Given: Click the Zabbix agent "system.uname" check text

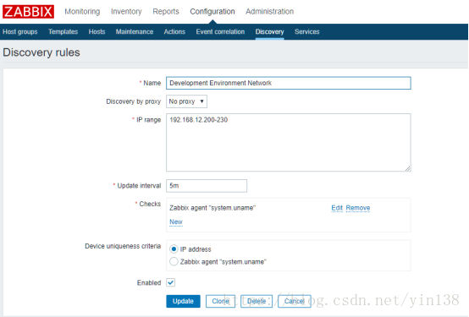Looking at the screenshot, I should point(212,208).
